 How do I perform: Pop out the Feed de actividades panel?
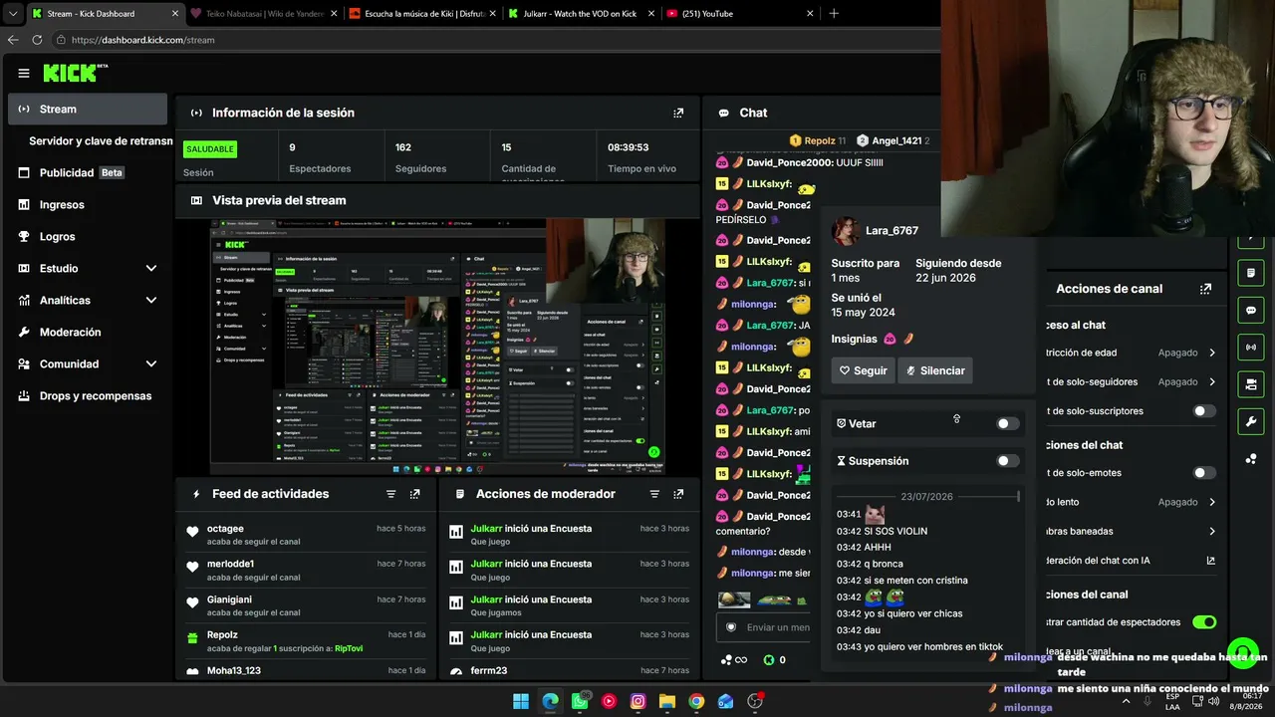[415, 494]
